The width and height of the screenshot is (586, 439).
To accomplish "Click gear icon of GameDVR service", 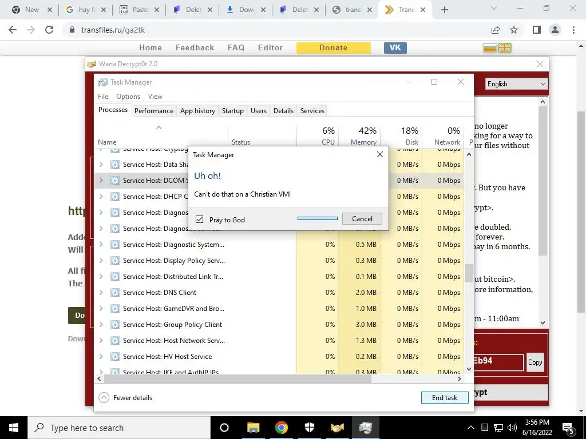I will (114, 309).
